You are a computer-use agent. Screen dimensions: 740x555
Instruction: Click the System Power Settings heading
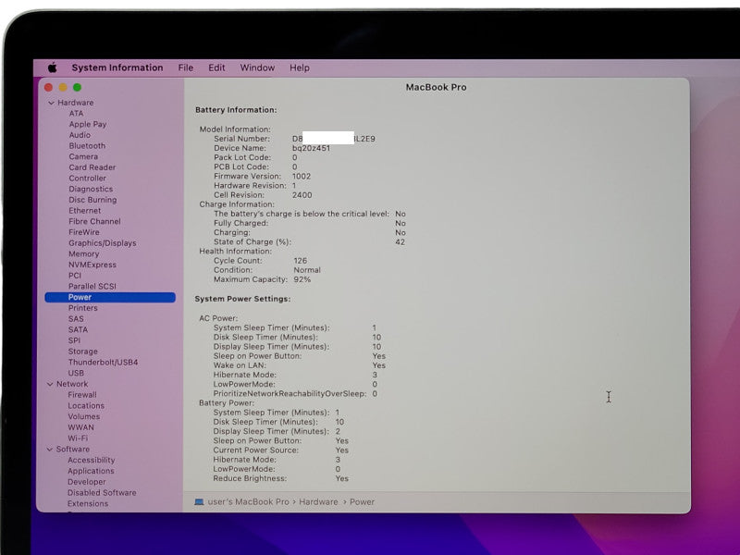coord(242,299)
